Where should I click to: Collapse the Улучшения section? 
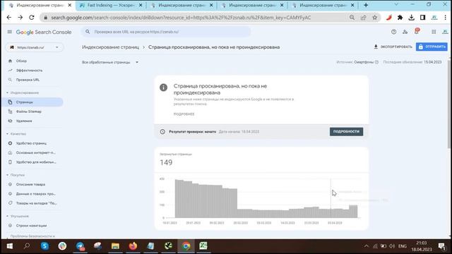point(18,217)
